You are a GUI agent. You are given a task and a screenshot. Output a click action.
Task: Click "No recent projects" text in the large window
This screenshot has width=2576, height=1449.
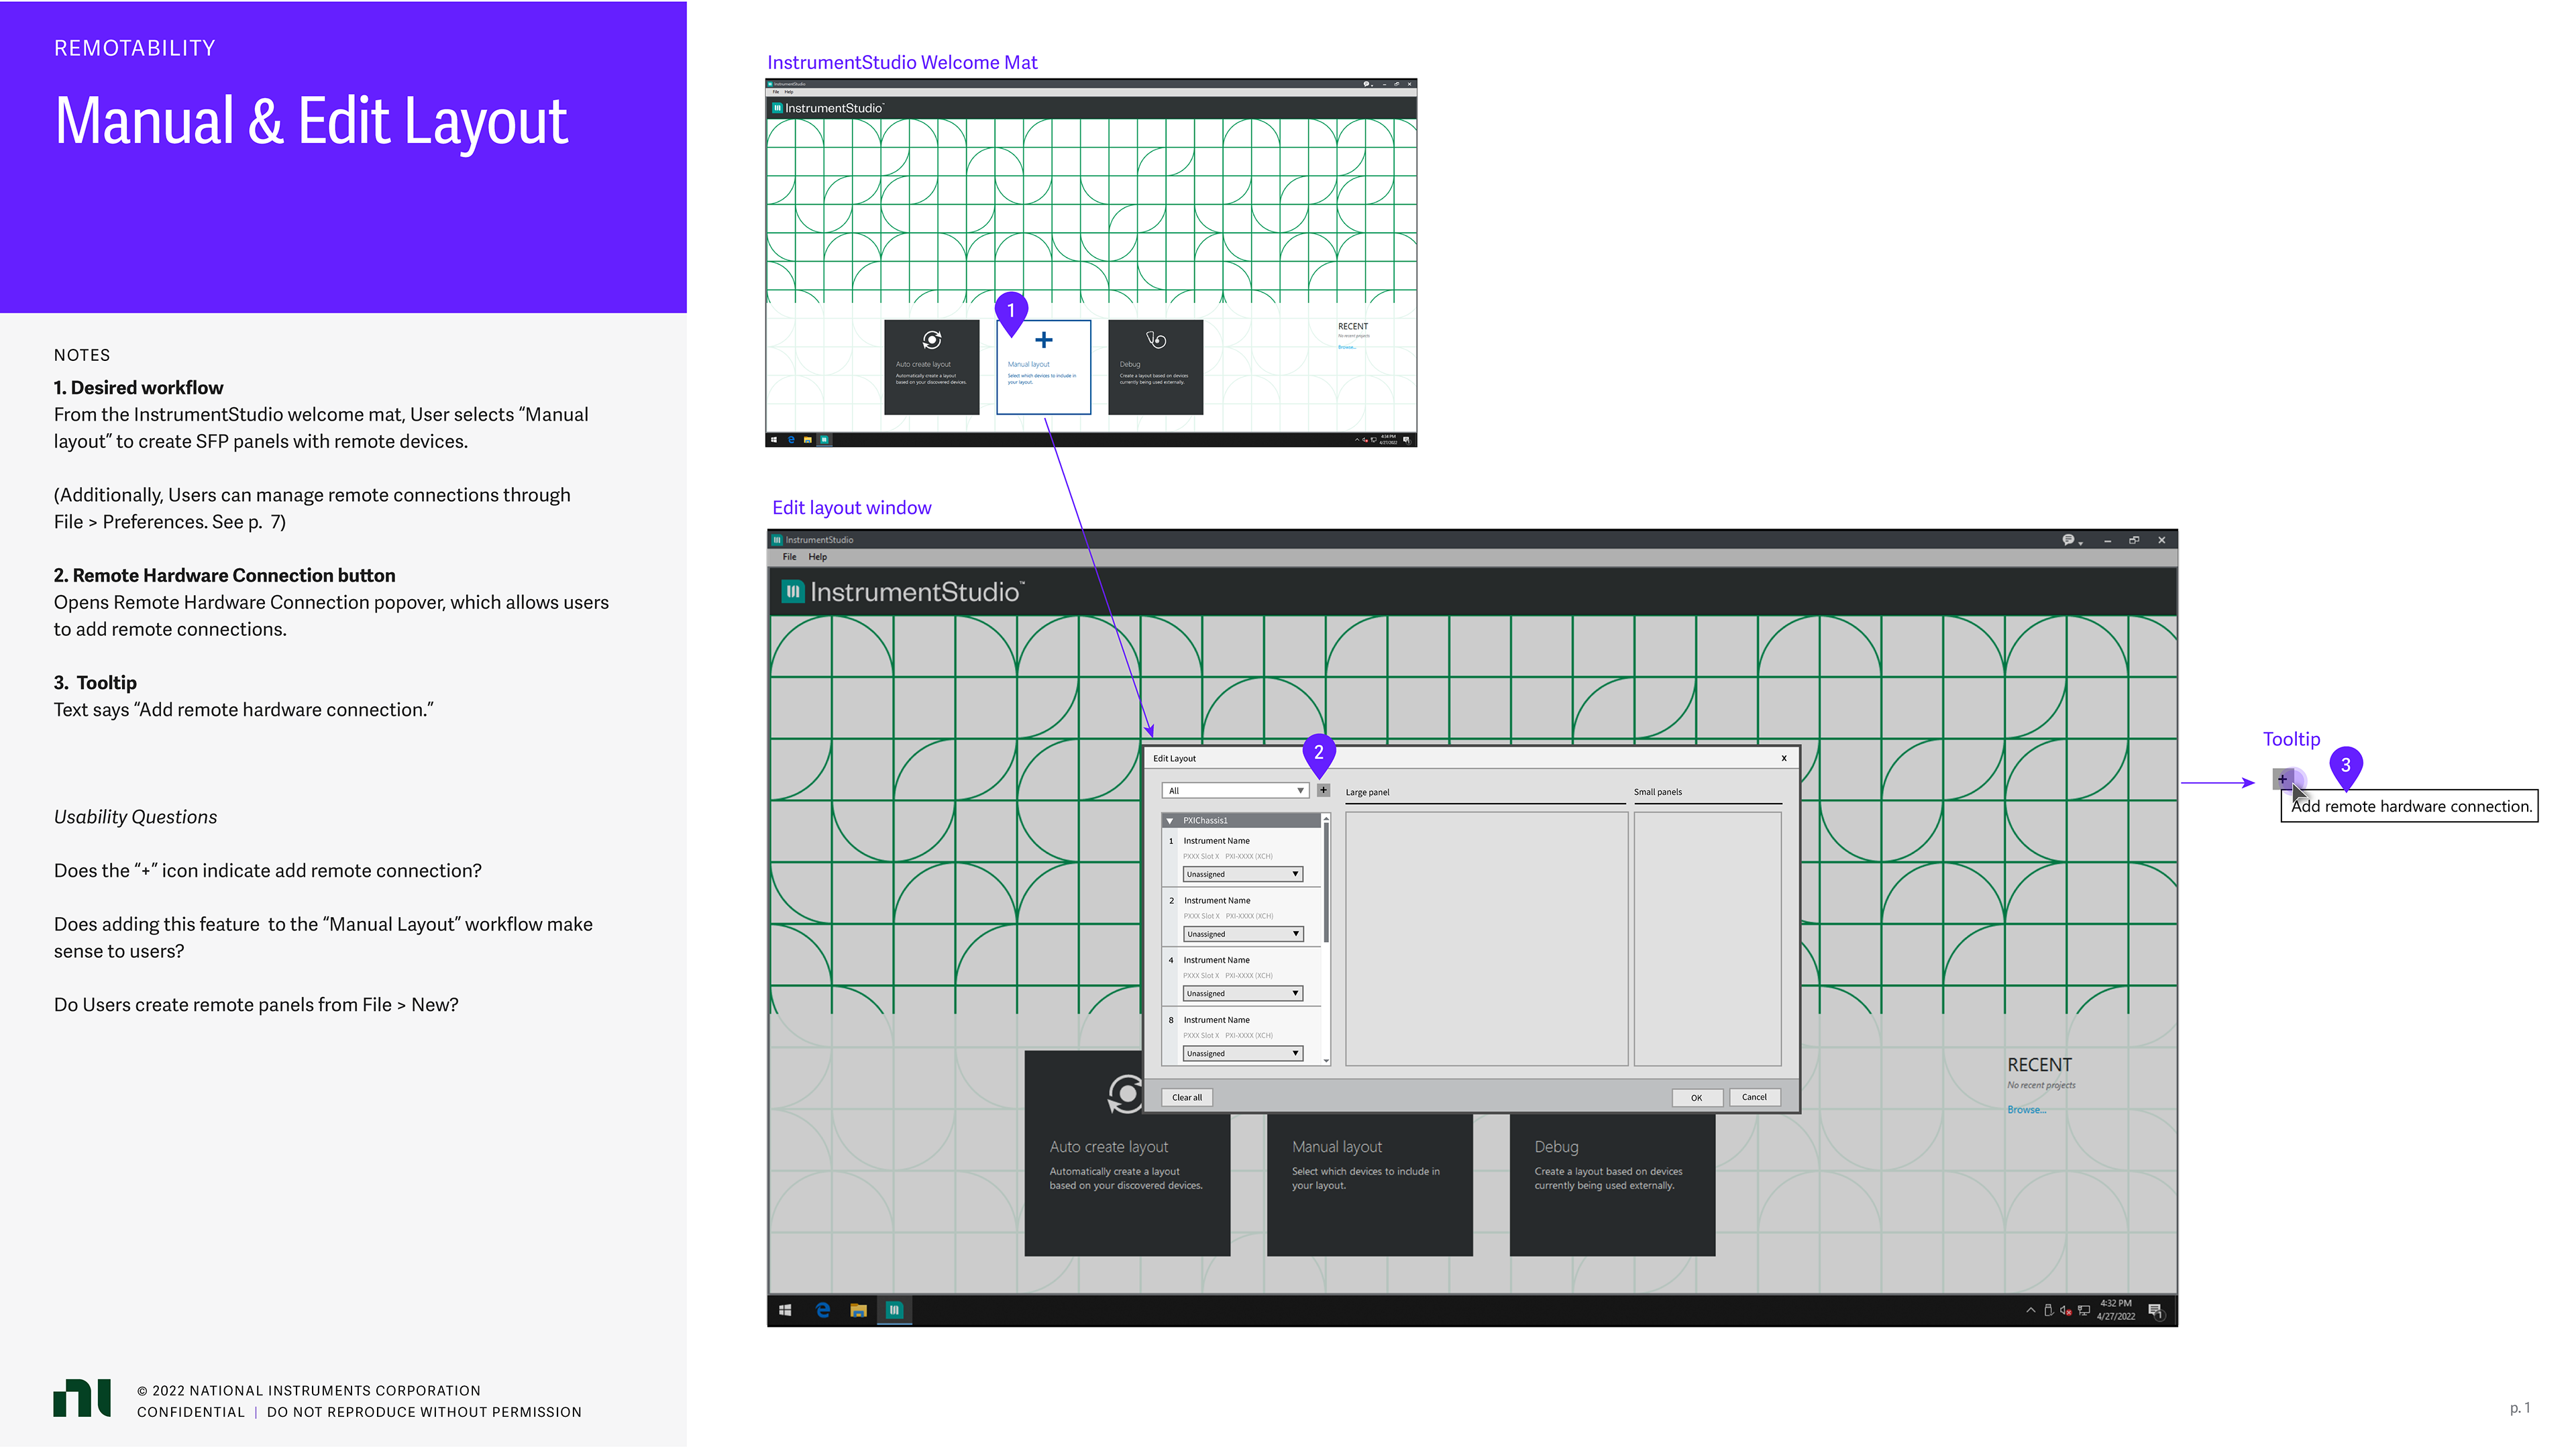[x=2040, y=1085]
